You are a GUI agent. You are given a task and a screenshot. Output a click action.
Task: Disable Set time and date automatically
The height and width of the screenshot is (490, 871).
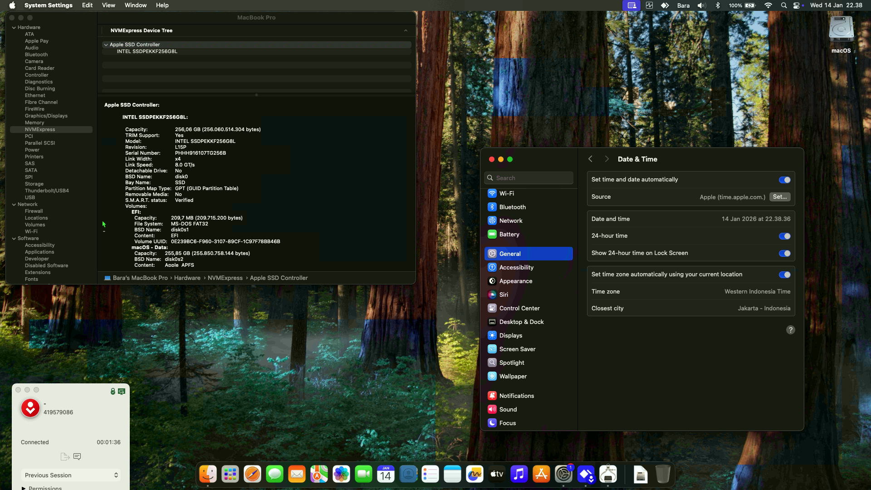pyautogui.click(x=784, y=180)
